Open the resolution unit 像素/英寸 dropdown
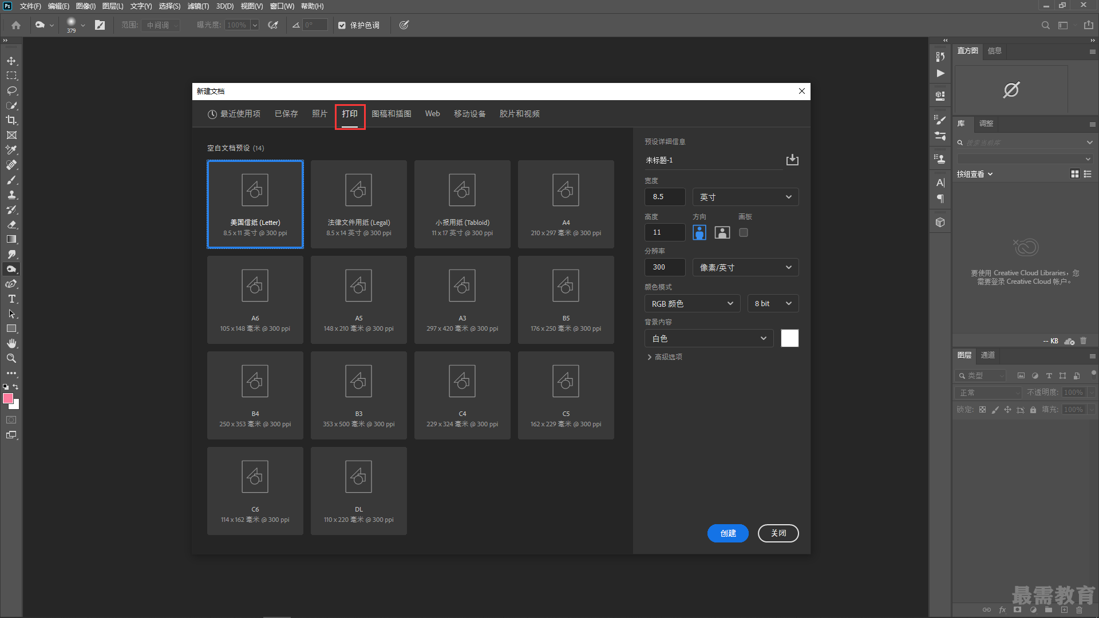 coord(745,267)
